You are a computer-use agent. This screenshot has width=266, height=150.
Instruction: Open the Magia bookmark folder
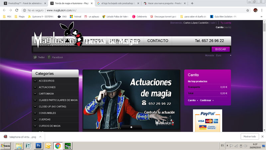[20, 16]
